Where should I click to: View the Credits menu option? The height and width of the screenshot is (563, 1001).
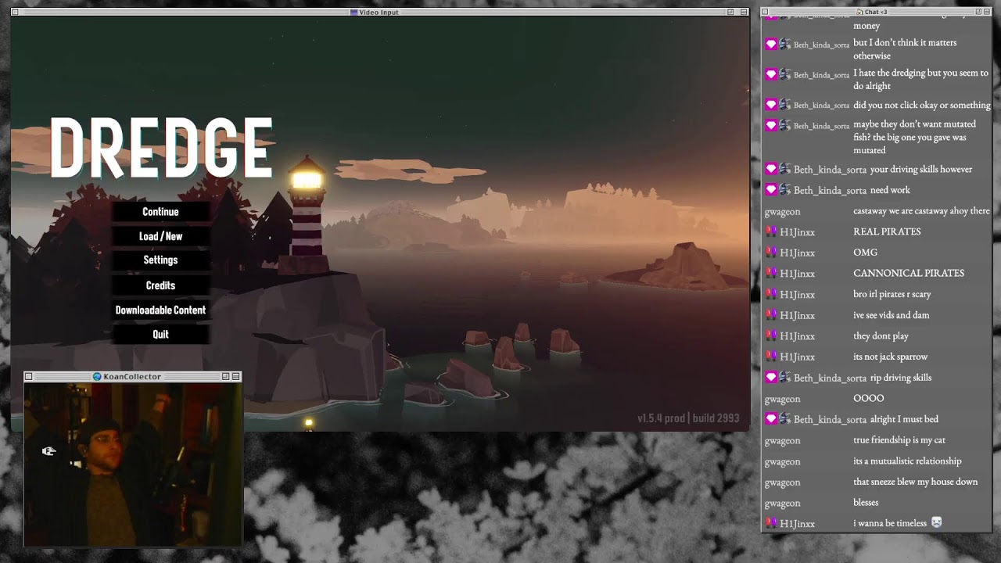(x=160, y=285)
